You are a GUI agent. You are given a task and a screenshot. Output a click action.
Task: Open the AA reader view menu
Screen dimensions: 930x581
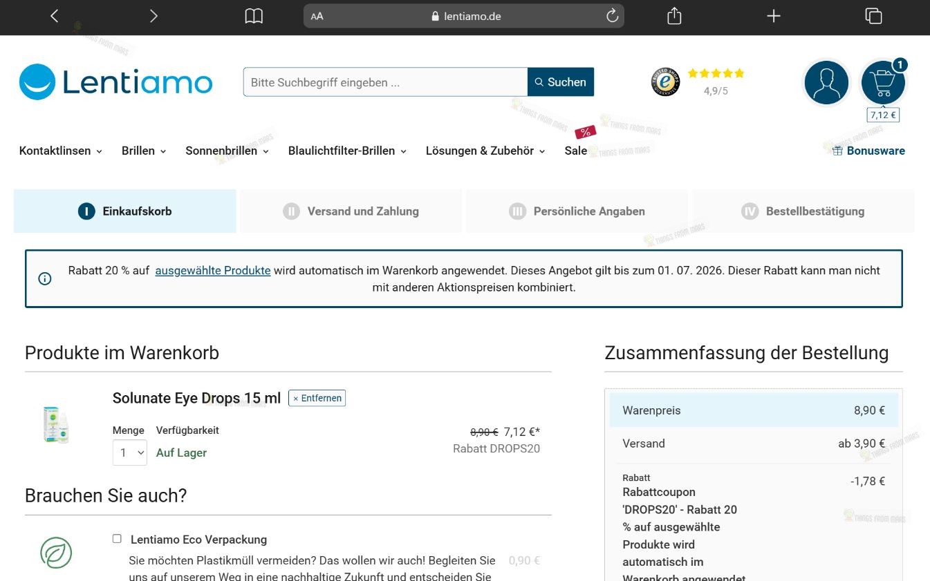pos(317,16)
